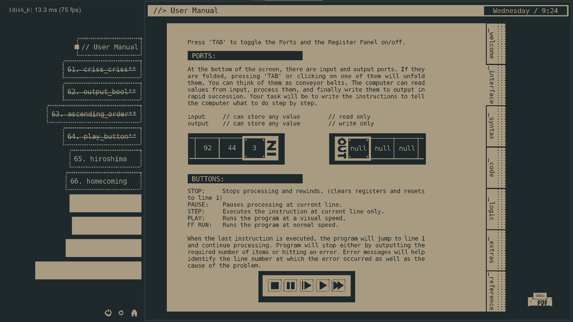The width and height of the screenshot is (573, 322).
Task: Hit the FF RUN fast-forward icon
Action: 339,285
